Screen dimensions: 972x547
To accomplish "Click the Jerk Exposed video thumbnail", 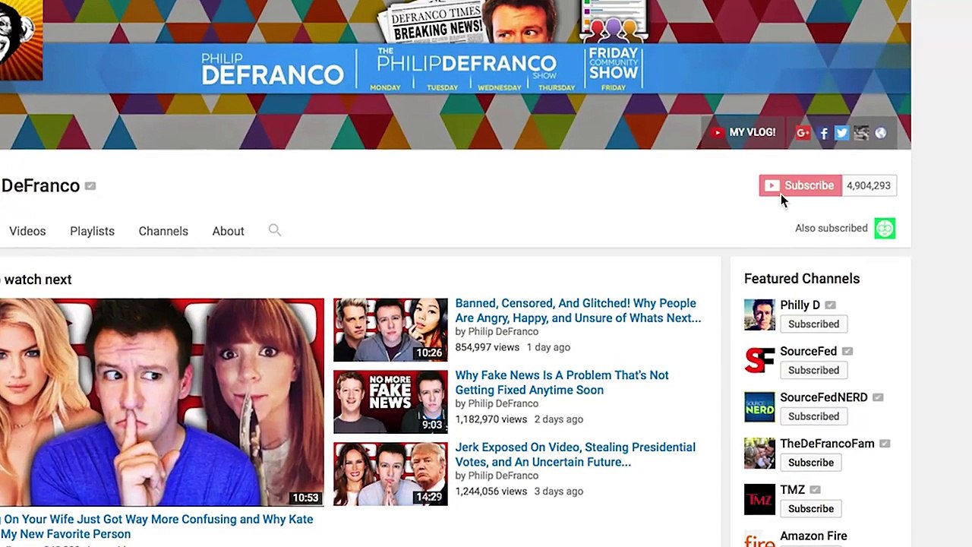I will click(x=390, y=474).
